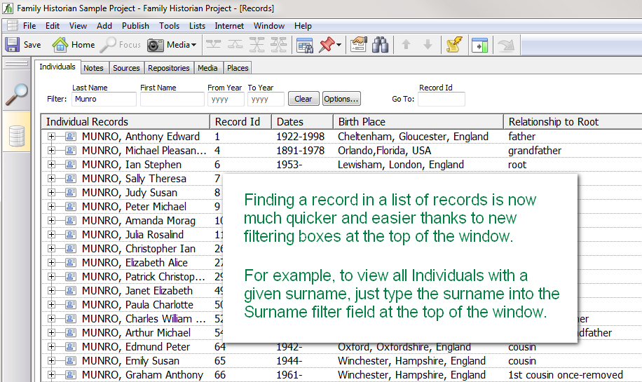
Task: Click the person icon for Graham Anthony Munro
Action: (71, 374)
